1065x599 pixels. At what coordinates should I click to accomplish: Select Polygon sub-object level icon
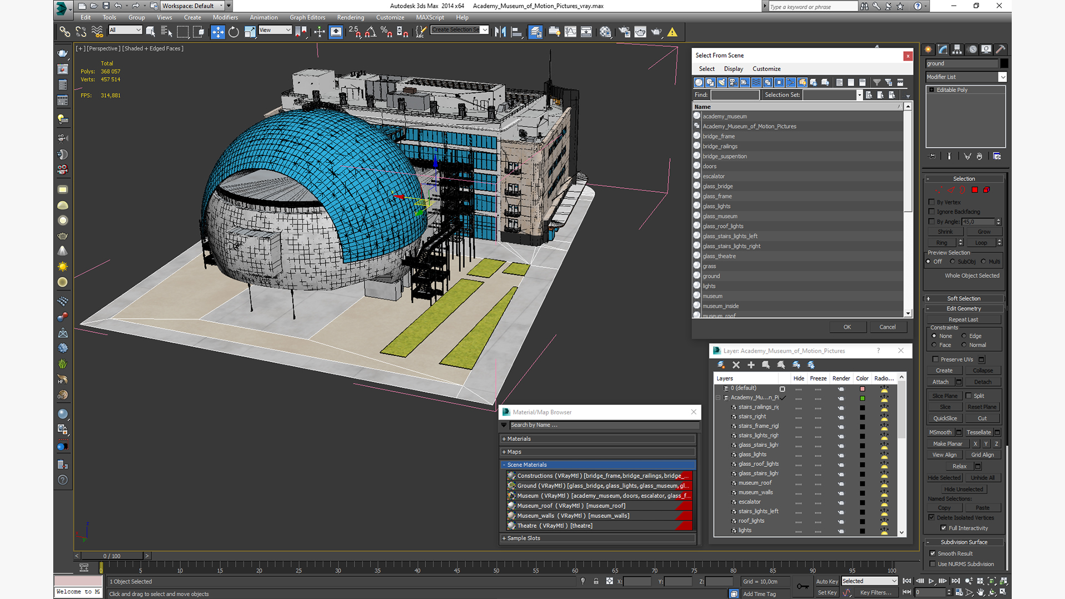click(x=975, y=190)
